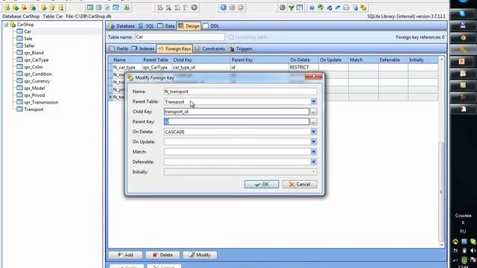Open Skype from the taskbar
The image size is (477, 268).
(x=463, y=13)
